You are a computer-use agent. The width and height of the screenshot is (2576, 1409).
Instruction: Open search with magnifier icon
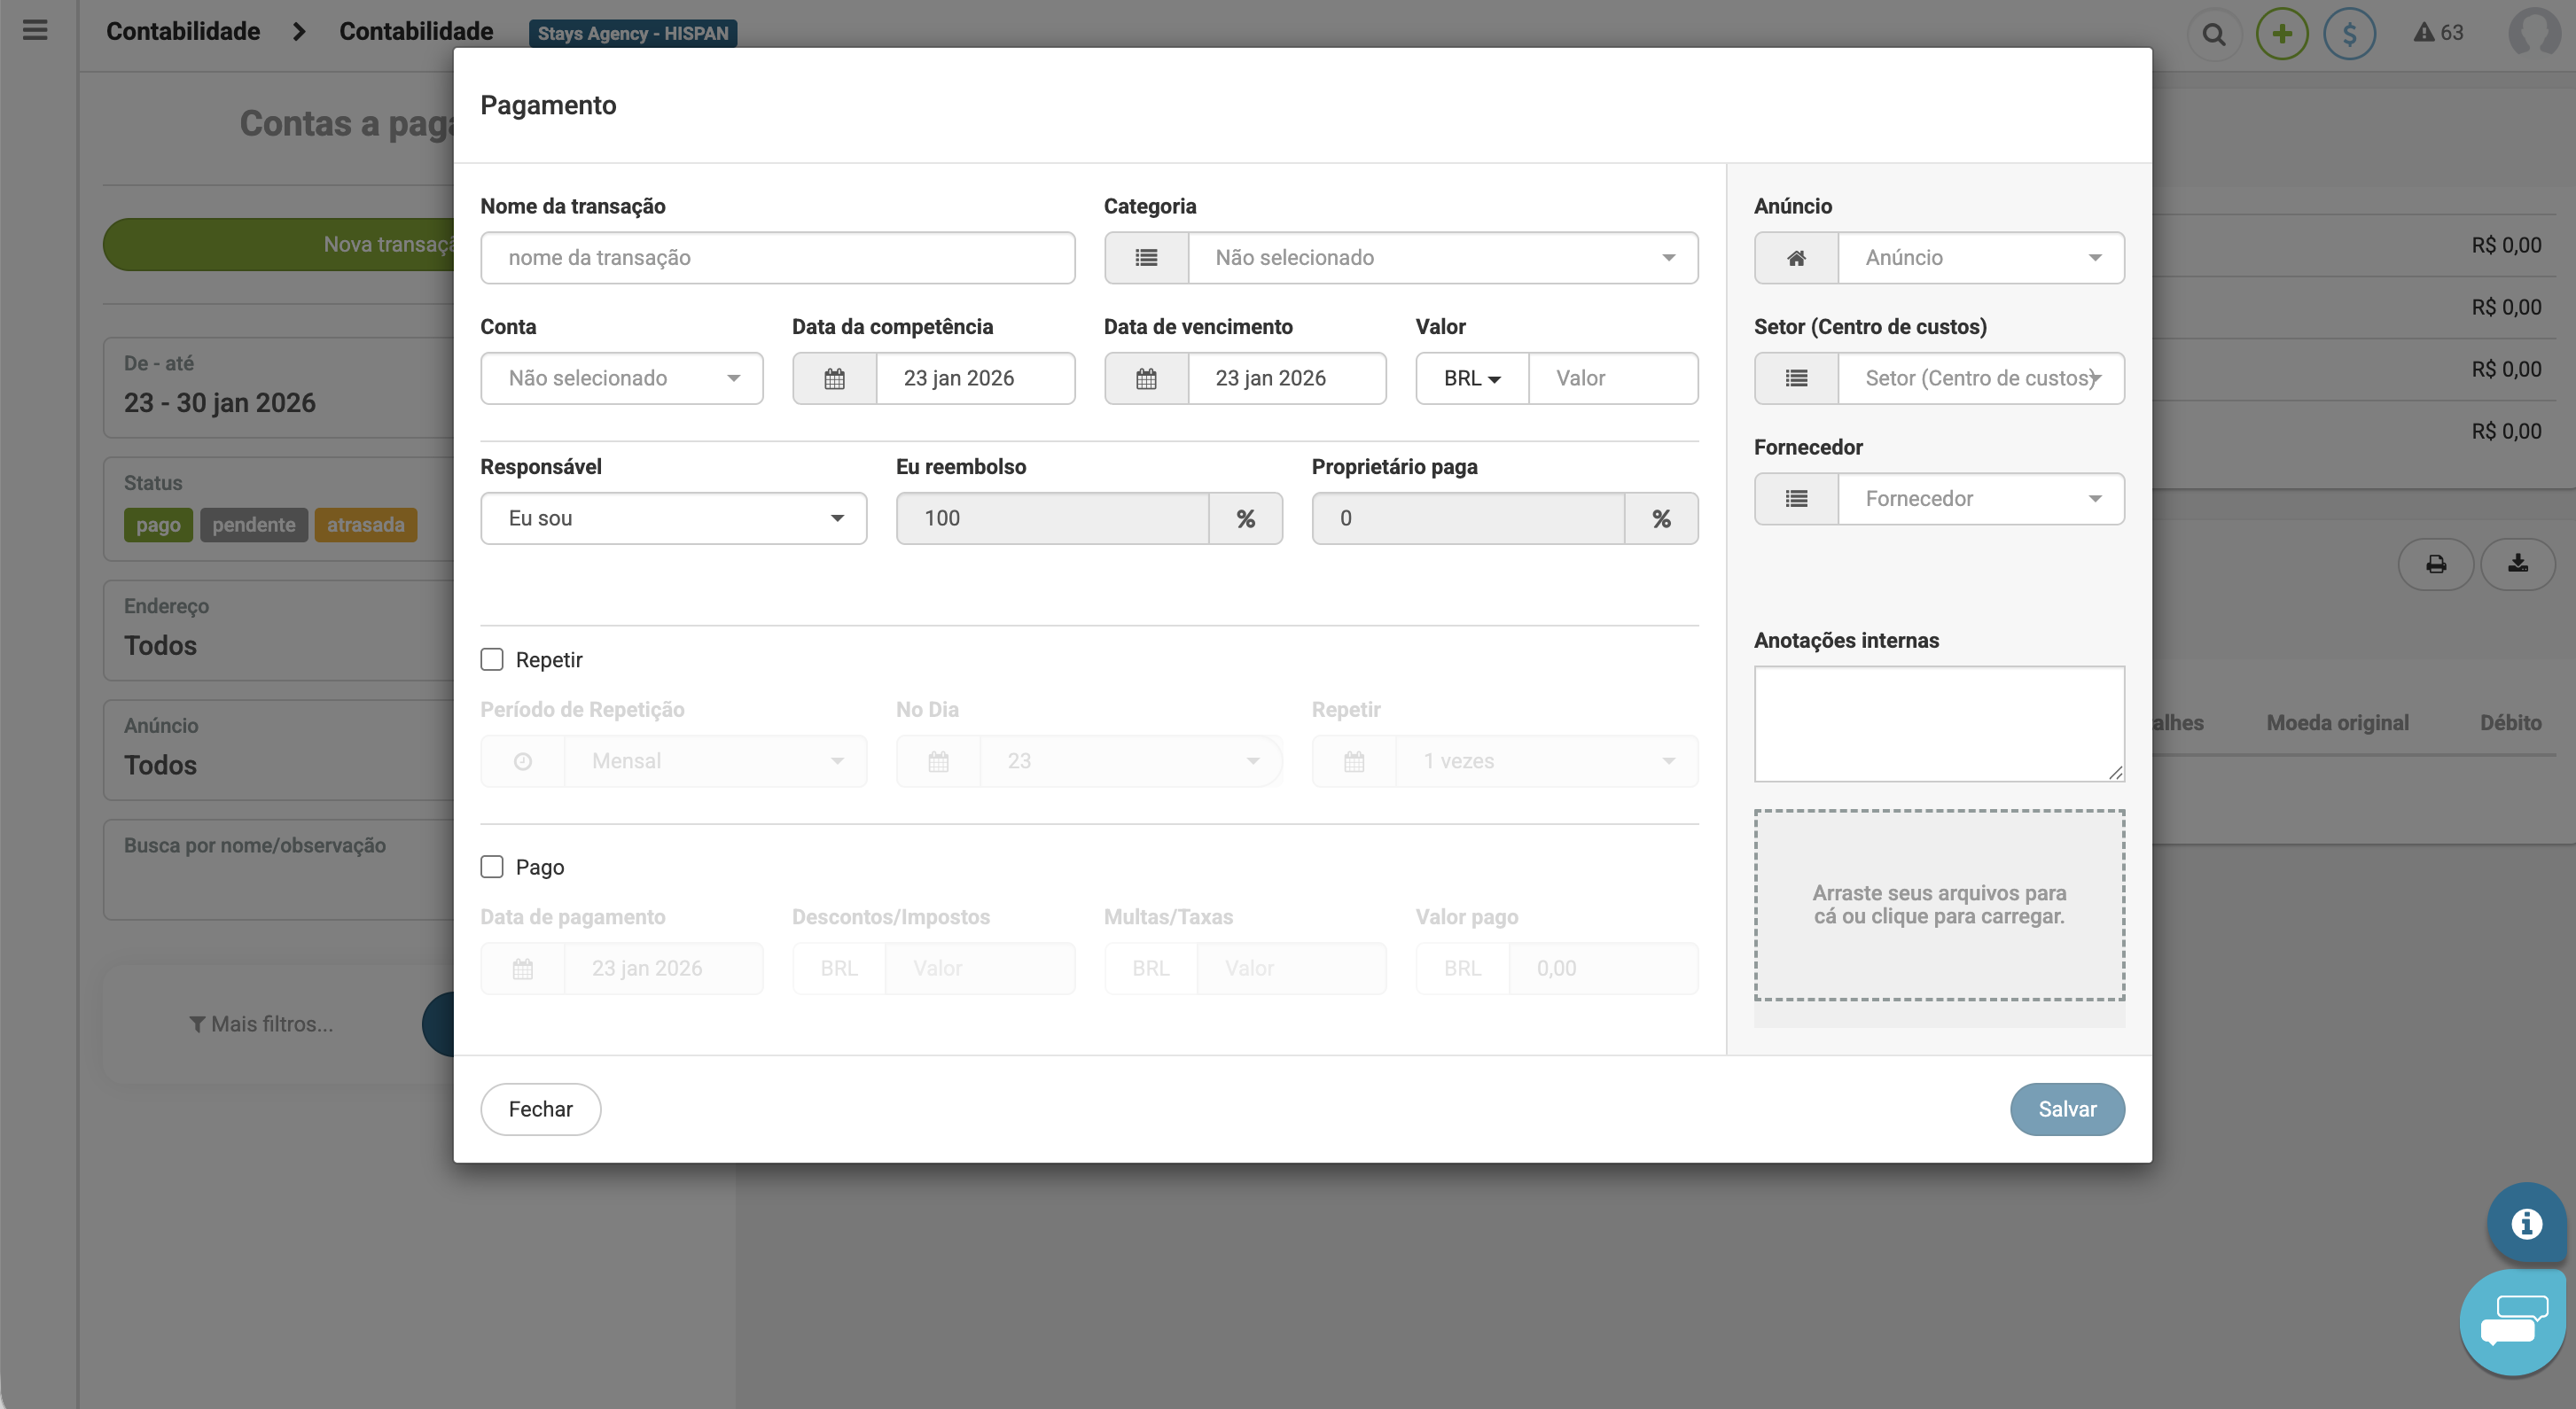[x=2214, y=35]
